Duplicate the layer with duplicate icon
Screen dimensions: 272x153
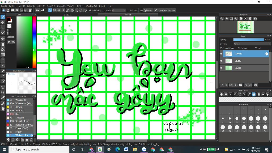tap(246, 85)
